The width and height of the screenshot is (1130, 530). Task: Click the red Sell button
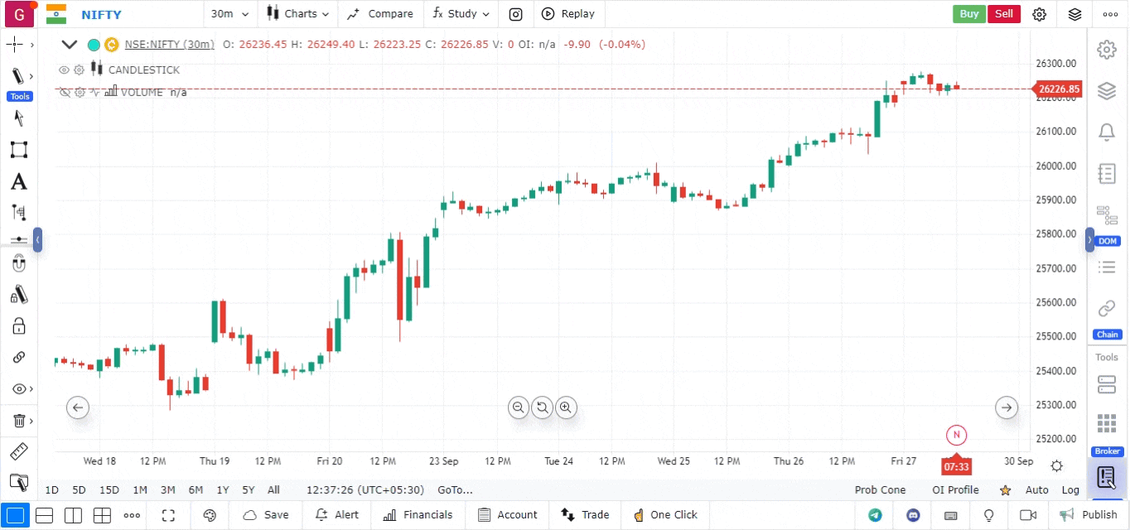pyautogui.click(x=1003, y=14)
